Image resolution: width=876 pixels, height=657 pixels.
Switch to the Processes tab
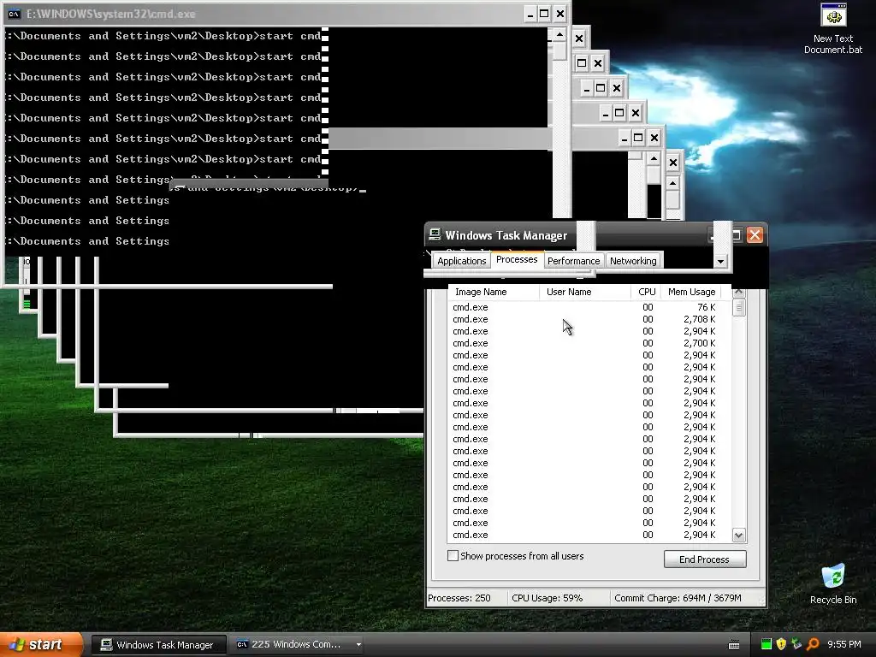click(x=517, y=260)
